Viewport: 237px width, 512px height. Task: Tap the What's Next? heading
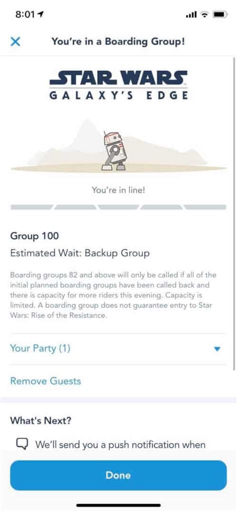(x=40, y=421)
